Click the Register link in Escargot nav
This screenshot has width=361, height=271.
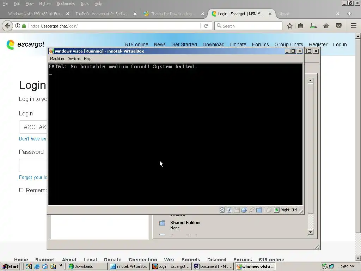click(x=318, y=44)
